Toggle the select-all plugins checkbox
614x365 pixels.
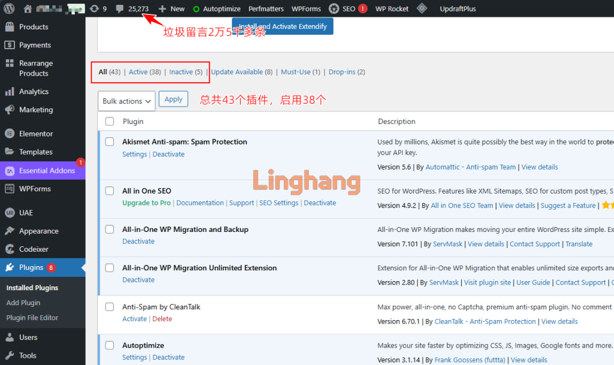[x=110, y=122]
